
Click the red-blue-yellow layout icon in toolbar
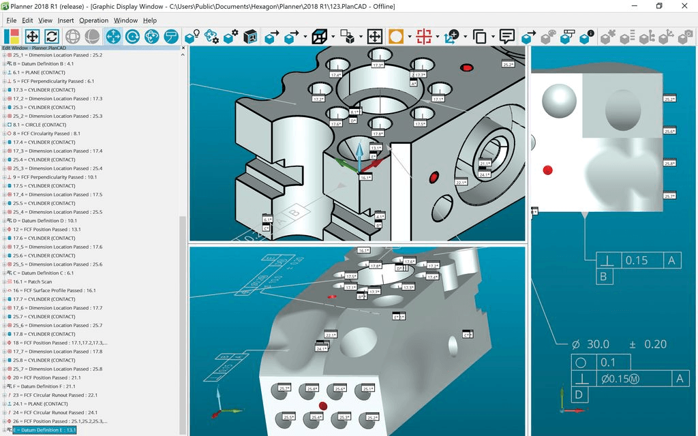12,36
